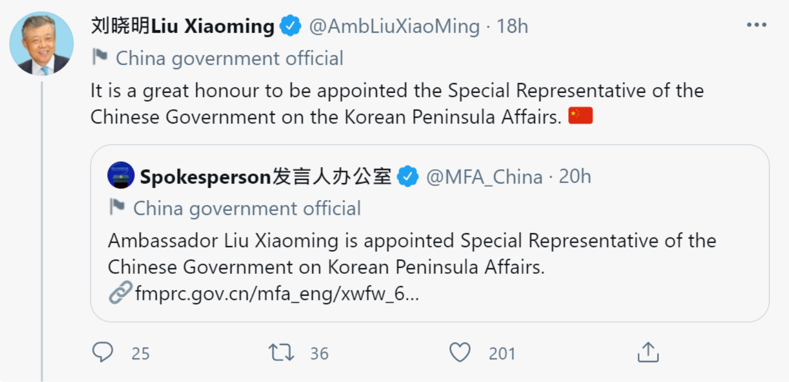Open the Spokesperson account avatar
Screen dimensions: 789x382
pos(121,175)
